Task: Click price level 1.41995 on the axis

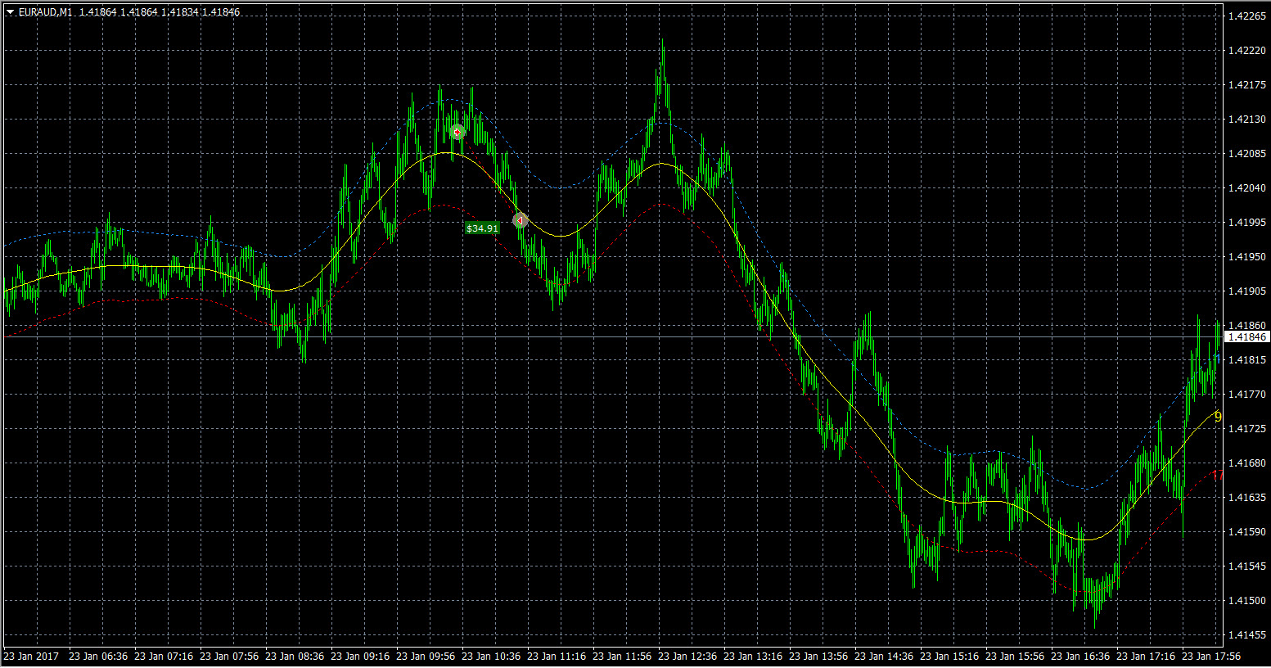Action: [1248, 223]
